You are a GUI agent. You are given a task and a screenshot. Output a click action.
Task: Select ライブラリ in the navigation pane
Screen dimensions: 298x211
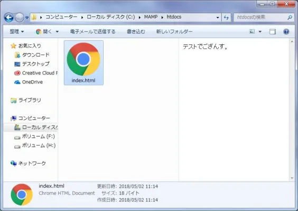(x=30, y=100)
